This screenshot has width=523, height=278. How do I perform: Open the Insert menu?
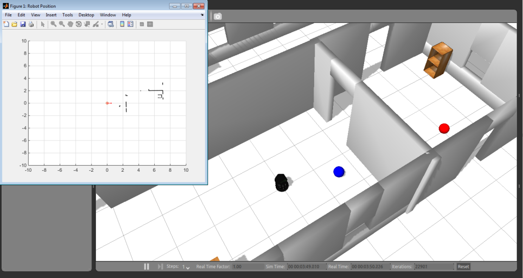click(51, 15)
